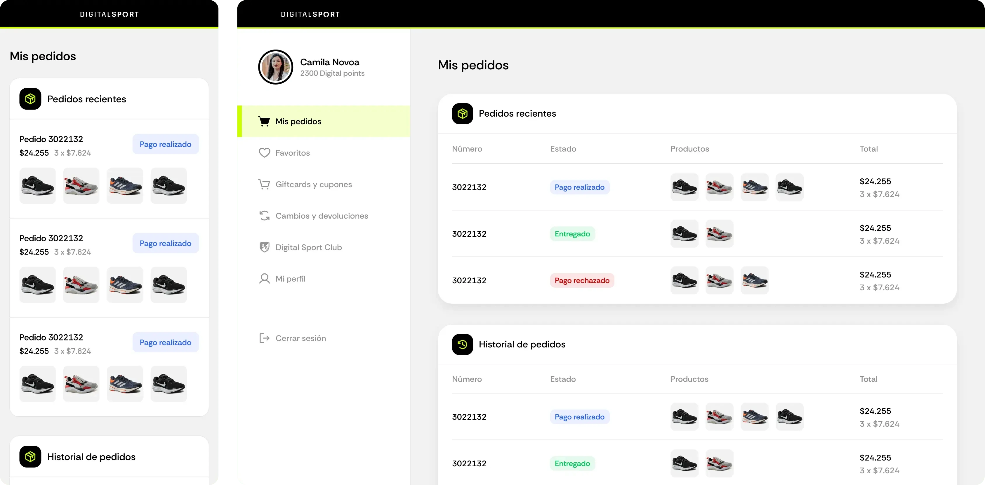Click the shopping cart icon beside Mis pedidos
This screenshot has width=985, height=485.
[264, 121]
